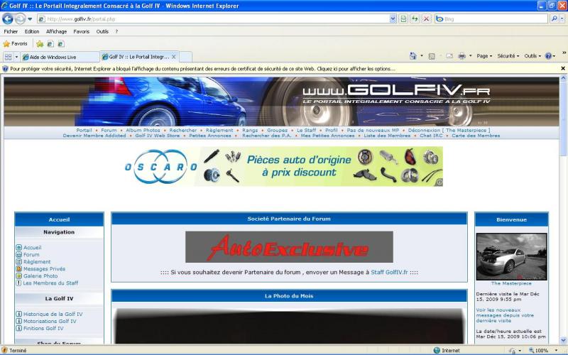Expand the address bar history dropdown
The width and height of the screenshot is (568, 355).
click(x=393, y=19)
